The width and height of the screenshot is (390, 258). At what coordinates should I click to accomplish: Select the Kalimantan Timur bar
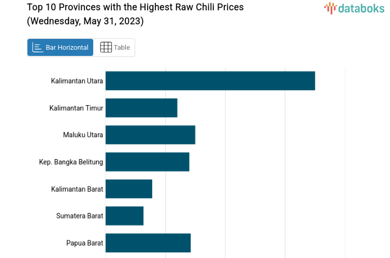coord(141,108)
